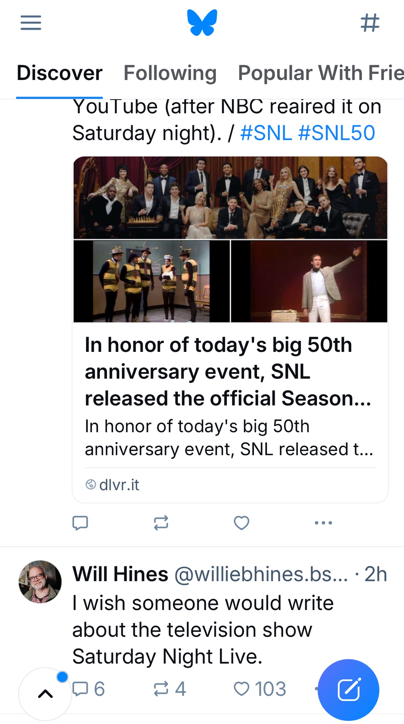Tap the Bluesky butterfly logo
This screenshot has width=404, height=724.
point(202,22)
